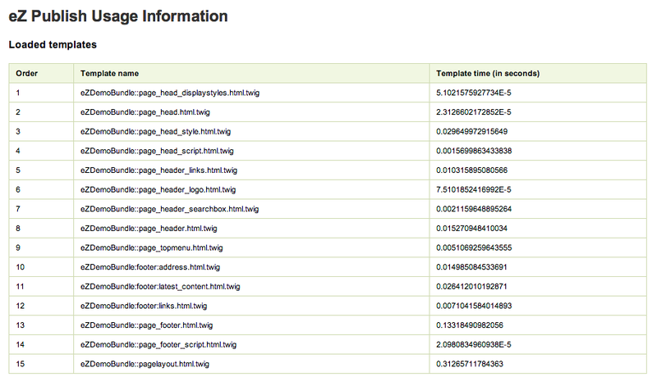Click the Template name column header
Image resolution: width=657 pixels, height=386 pixels.
[109, 73]
